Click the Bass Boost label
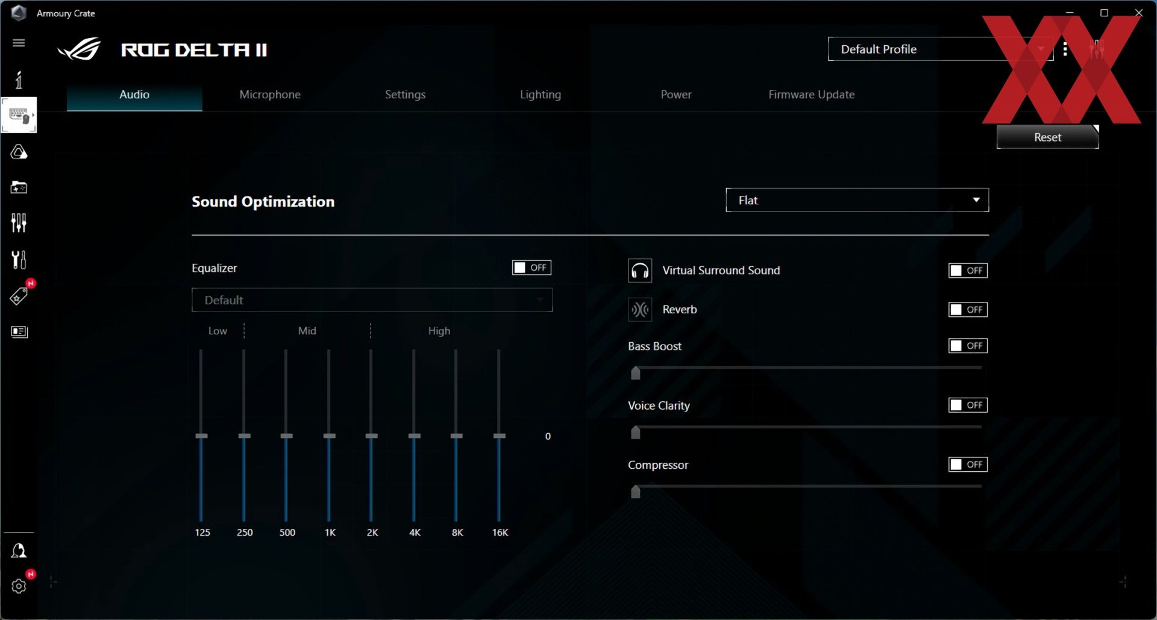Image resolution: width=1157 pixels, height=620 pixels. click(654, 346)
